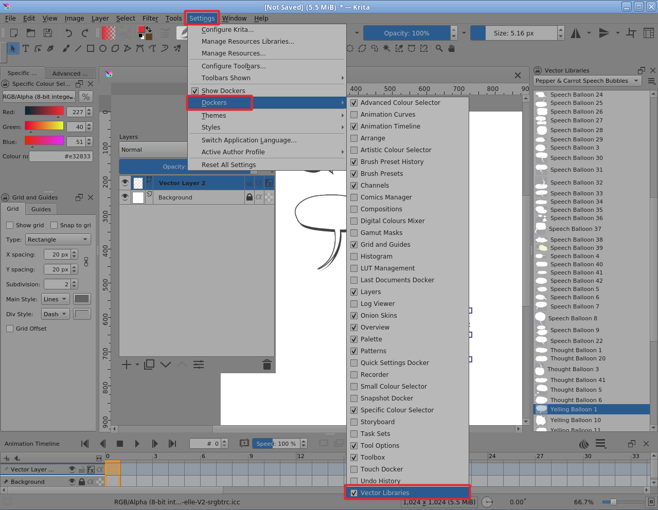Select Thought Balloon 41 in the library

coord(577,380)
